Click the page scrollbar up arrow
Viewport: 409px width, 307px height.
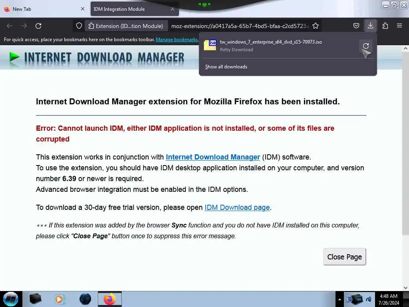pyautogui.click(x=405, y=48)
